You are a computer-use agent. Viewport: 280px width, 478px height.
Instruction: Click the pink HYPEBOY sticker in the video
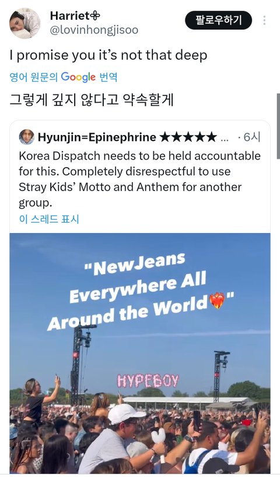(148, 381)
